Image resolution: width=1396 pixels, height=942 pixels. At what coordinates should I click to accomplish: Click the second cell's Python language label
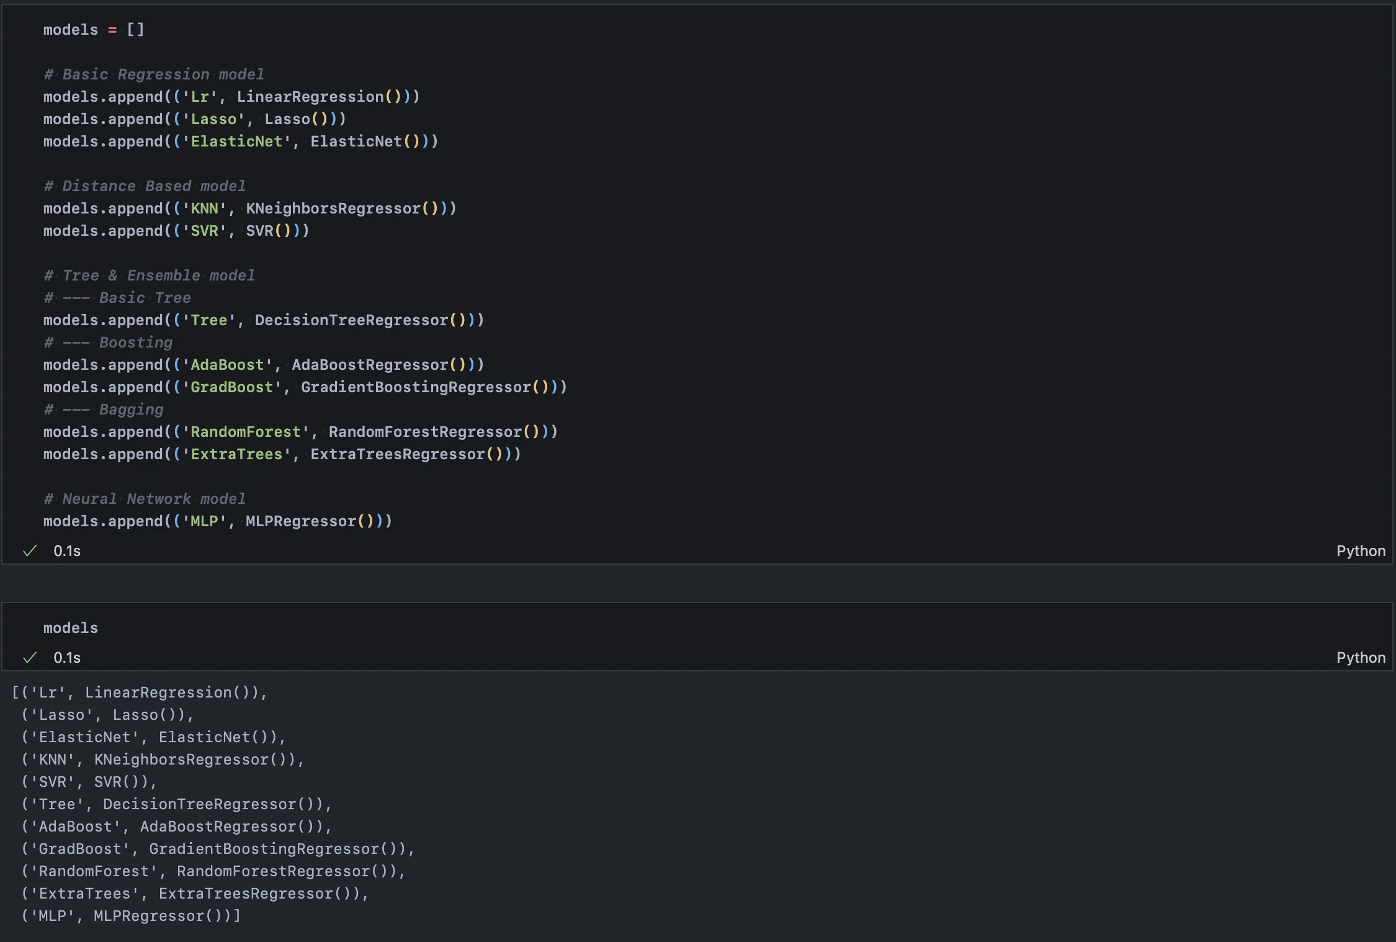1360,658
